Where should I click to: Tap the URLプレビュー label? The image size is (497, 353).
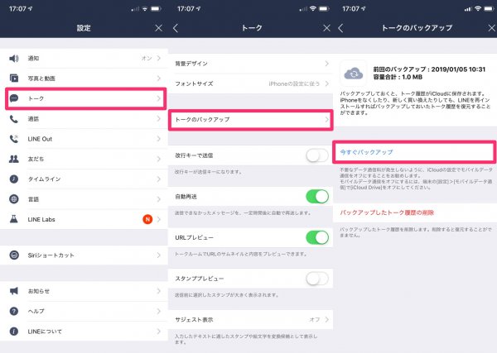tap(195, 237)
